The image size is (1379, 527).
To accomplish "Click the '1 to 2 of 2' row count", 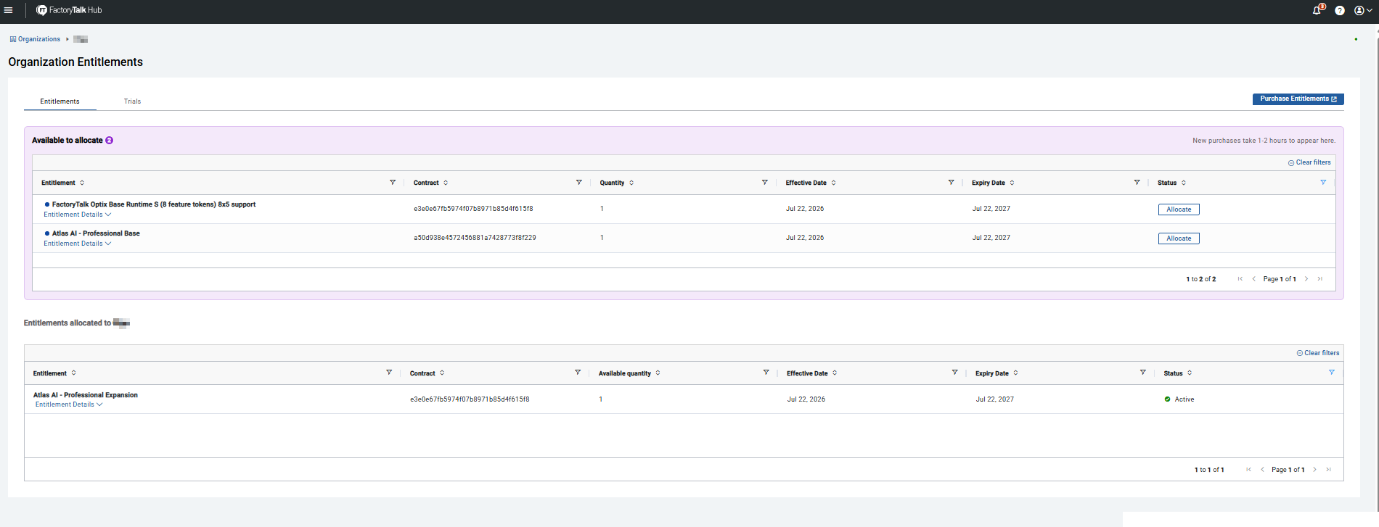I will 1201,279.
